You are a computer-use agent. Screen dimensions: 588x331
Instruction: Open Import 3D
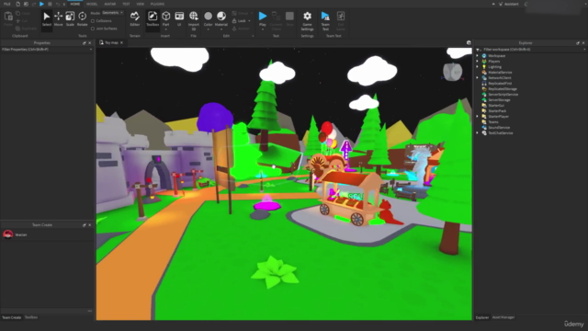[194, 20]
